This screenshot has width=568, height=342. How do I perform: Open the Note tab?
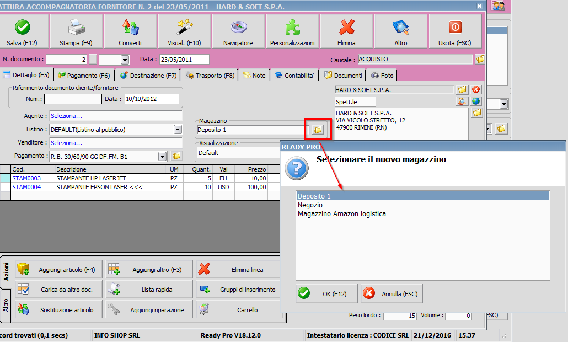click(254, 76)
